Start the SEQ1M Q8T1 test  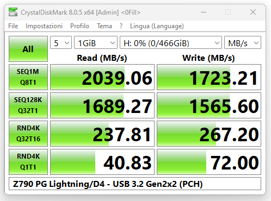28,77
